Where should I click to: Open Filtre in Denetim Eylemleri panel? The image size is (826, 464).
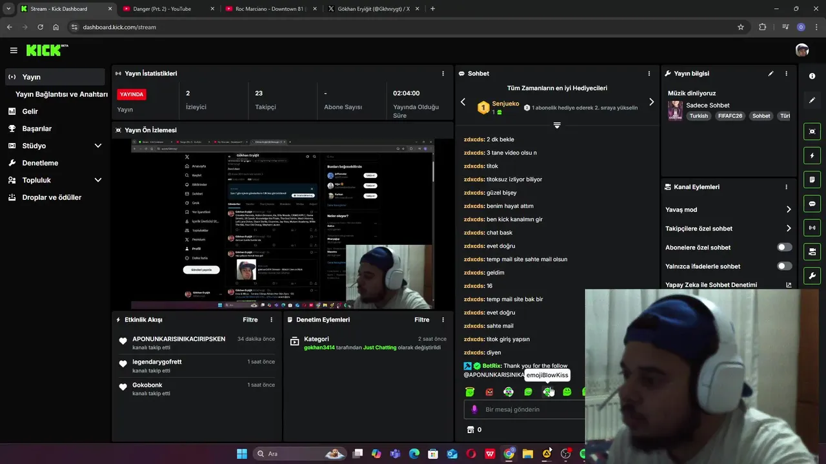tap(421, 320)
